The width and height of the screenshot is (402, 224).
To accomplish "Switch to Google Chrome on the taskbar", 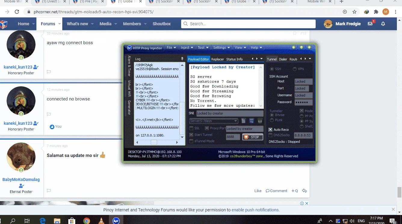I will point(86,221).
